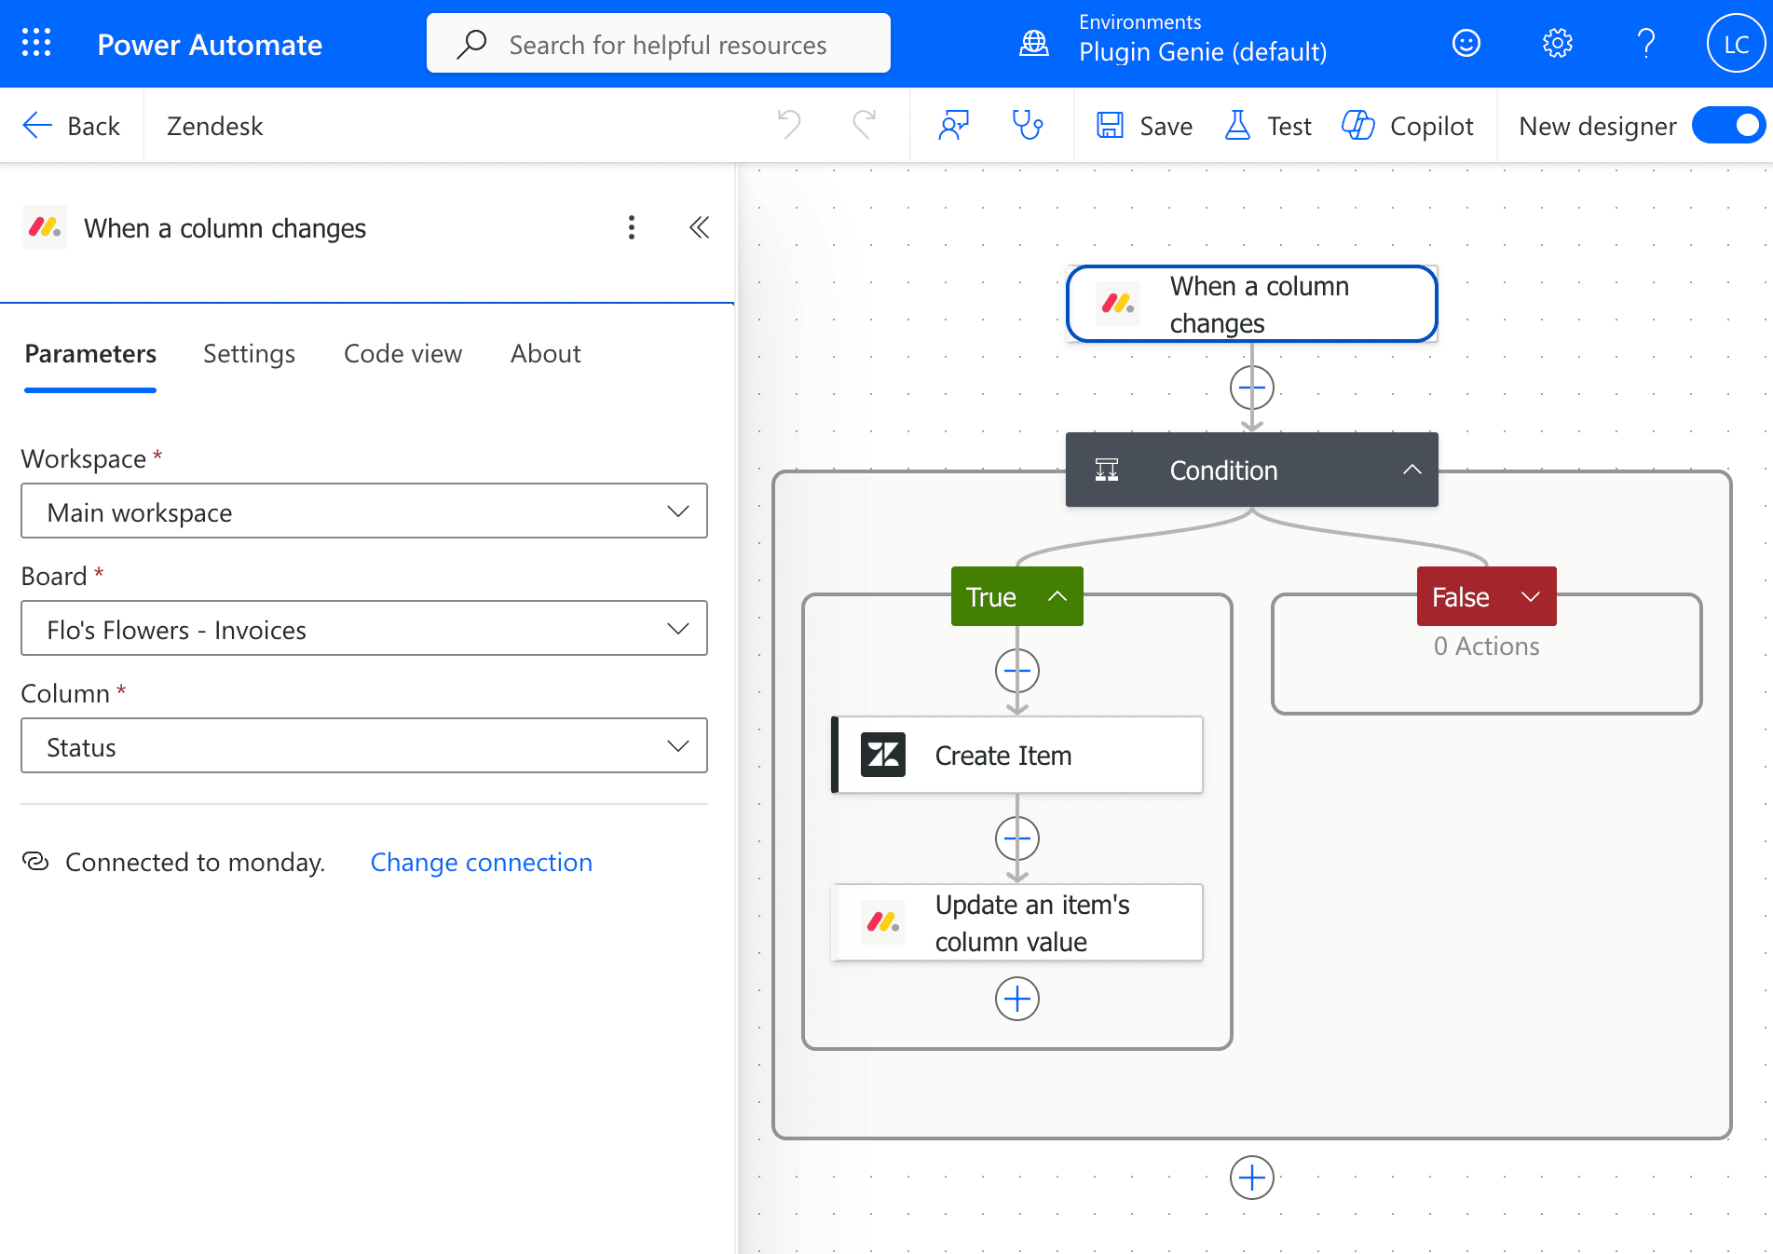Viewport: 1773px width, 1254px height.
Task: Open Copilot
Action: [x=1407, y=125]
